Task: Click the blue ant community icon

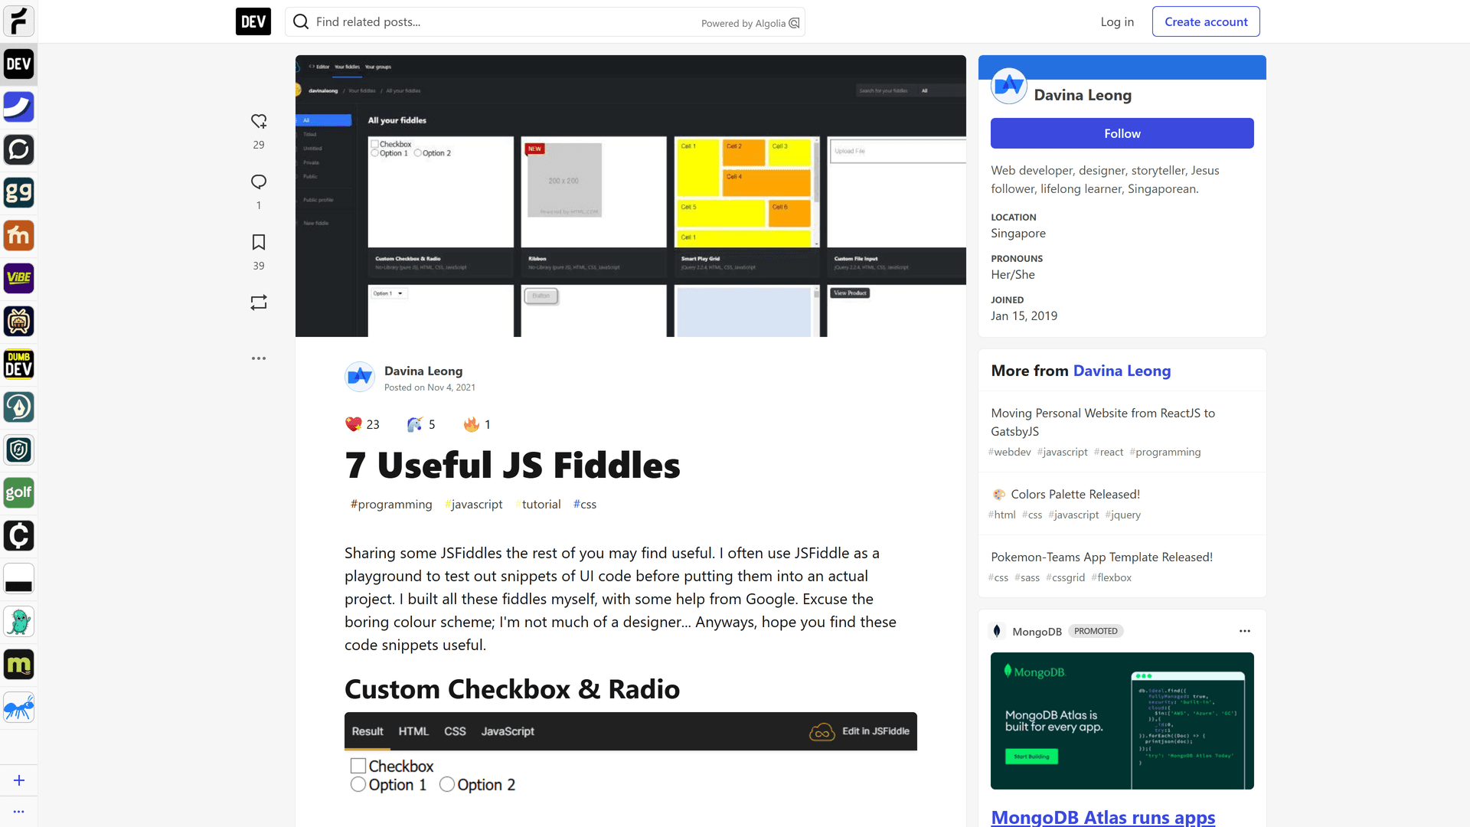Action: pyautogui.click(x=18, y=708)
